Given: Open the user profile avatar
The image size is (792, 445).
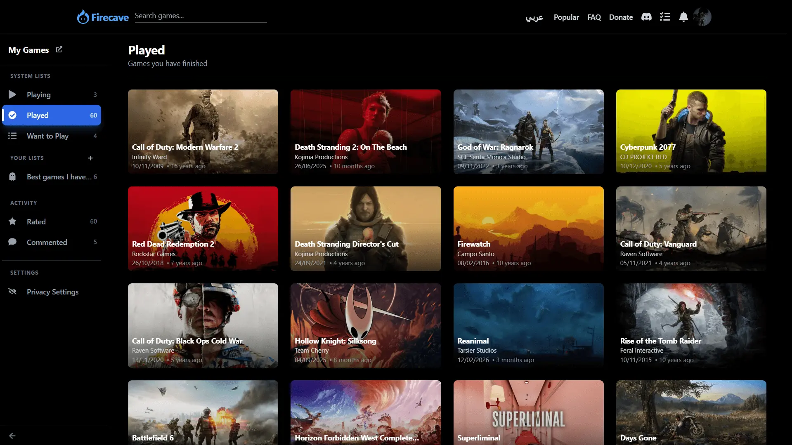Looking at the screenshot, I should [702, 17].
